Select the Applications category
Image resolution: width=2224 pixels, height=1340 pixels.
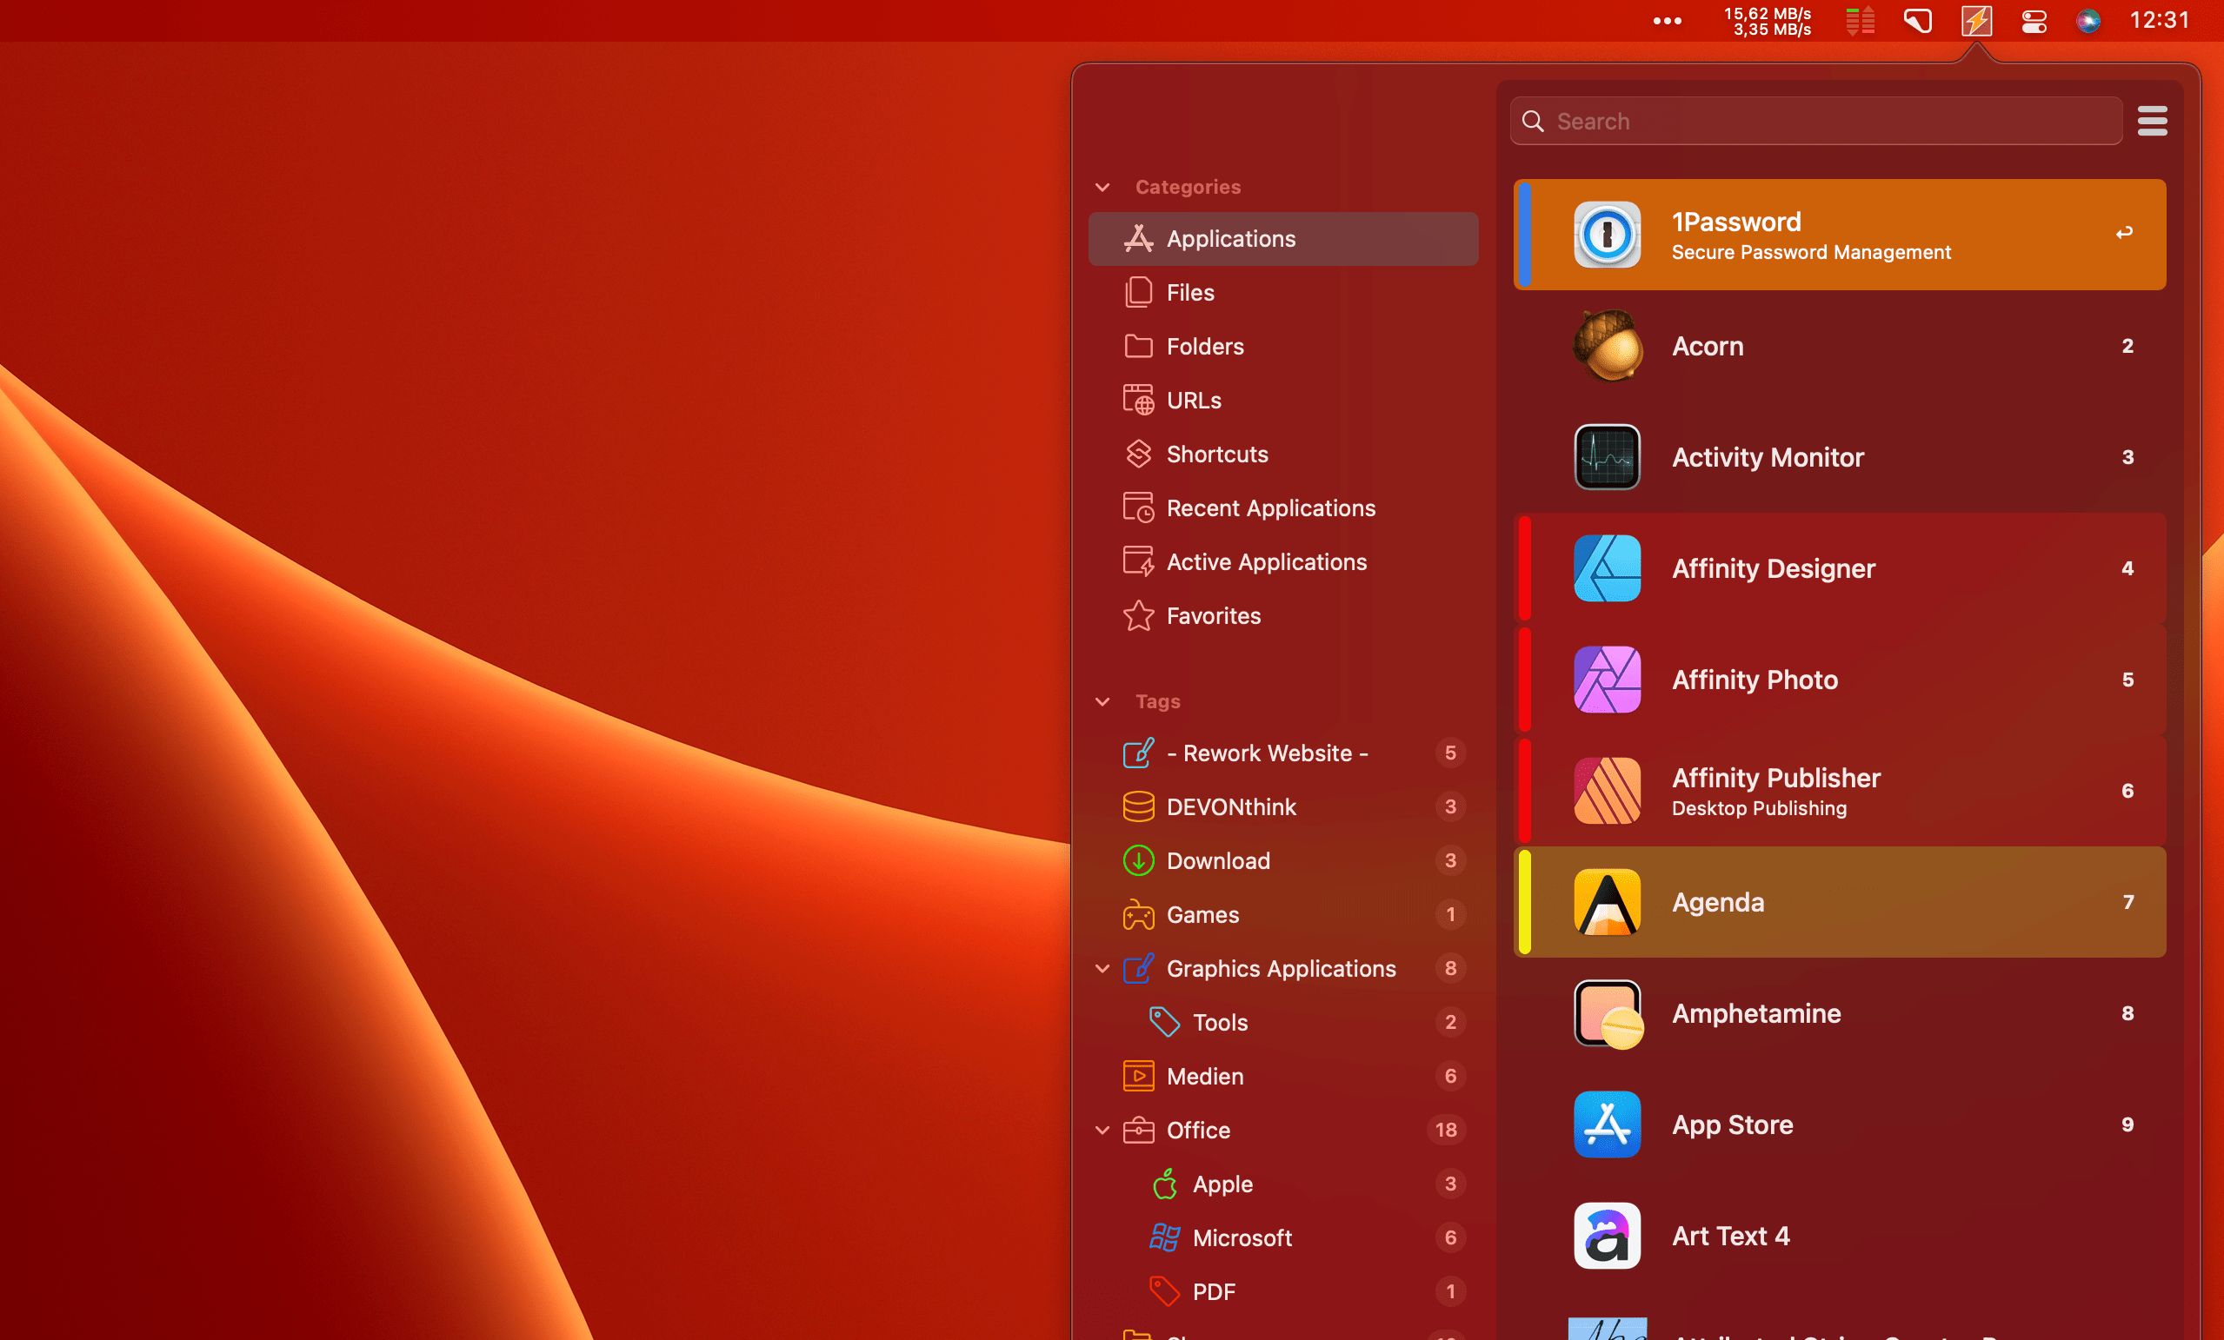(1282, 238)
